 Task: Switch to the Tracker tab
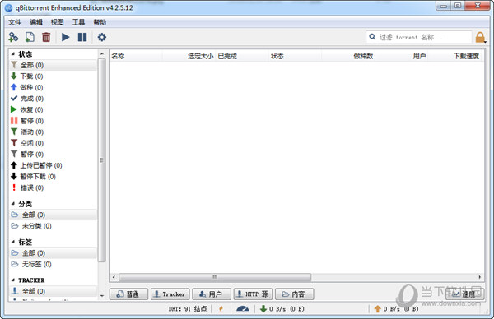pos(170,294)
